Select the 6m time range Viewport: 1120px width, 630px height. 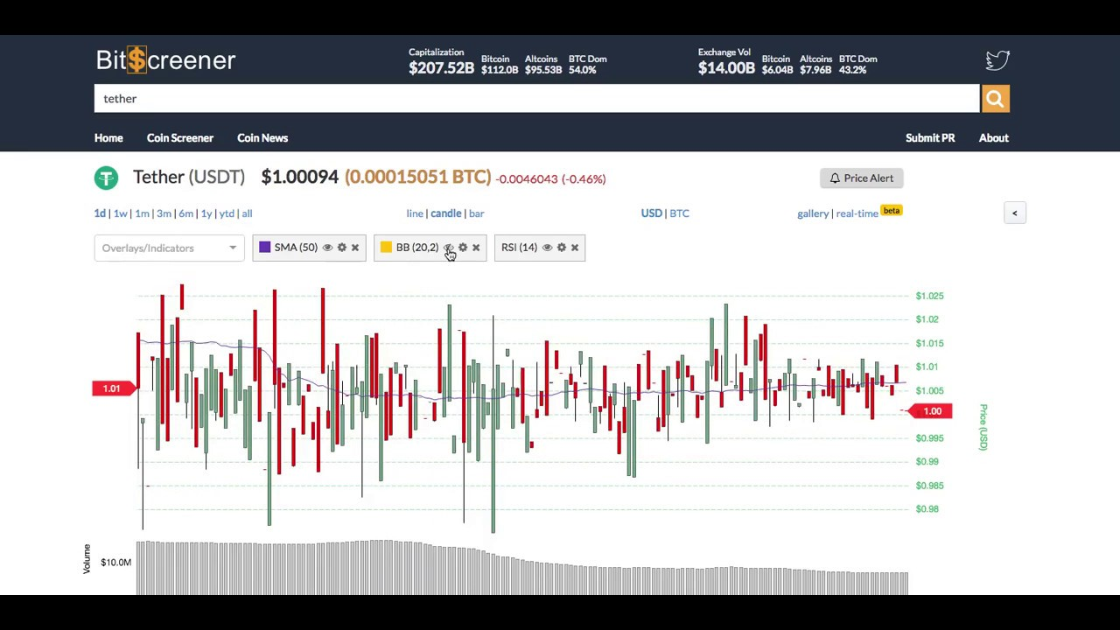tap(185, 213)
